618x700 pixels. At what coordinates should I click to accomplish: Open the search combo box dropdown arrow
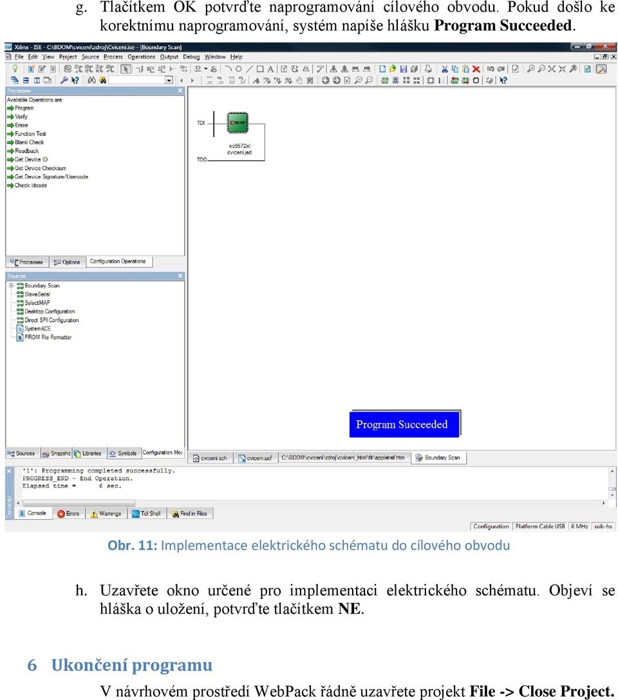(x=169, y=80)
